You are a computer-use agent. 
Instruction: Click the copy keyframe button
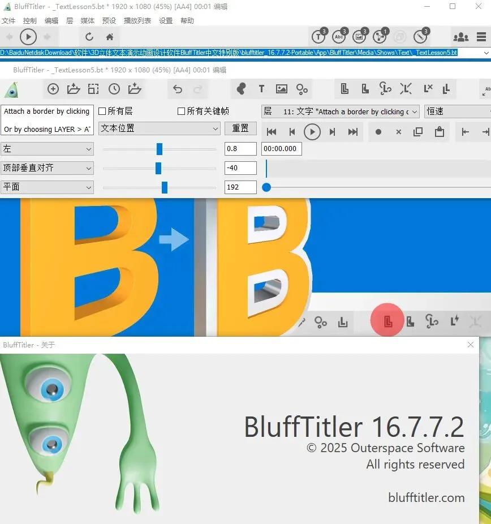tap(418, 132)
